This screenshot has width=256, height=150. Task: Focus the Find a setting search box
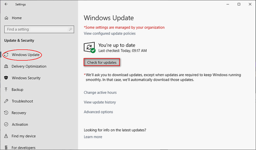[x=39, y=29]
